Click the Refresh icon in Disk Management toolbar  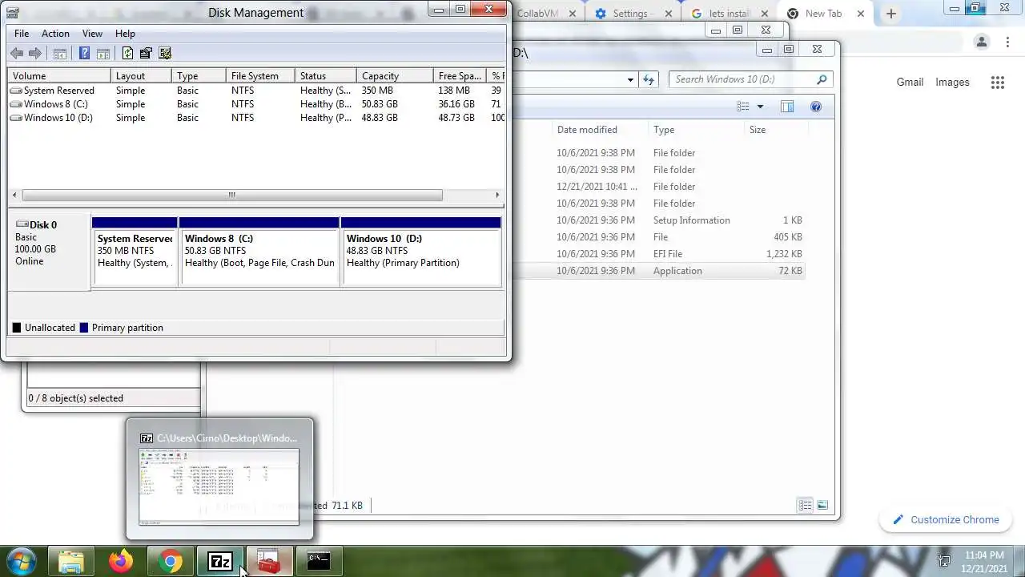tap(127, 53)
